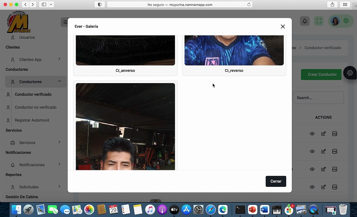Screen dimensions: 357x217
Task: Click the Muyurina taxi logo
Action: (x=18, y=22)
